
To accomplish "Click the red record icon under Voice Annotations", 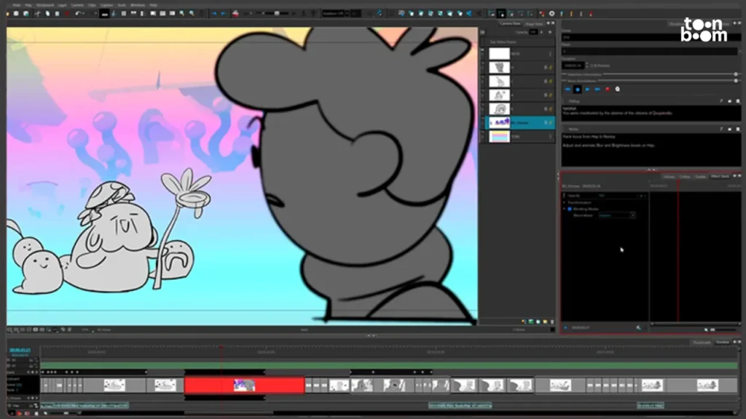I will (x=606, y=89).
